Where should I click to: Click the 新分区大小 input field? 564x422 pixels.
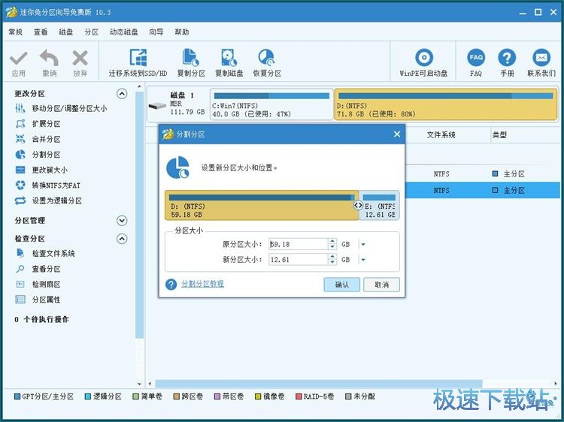point(299,260)
